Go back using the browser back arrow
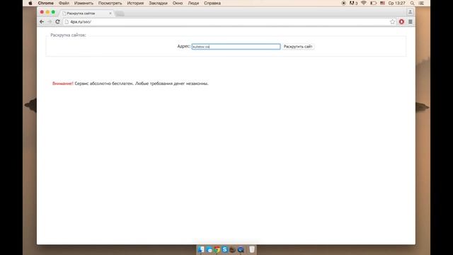The width and height of the screenshot is (453, 255). (42, 22)
